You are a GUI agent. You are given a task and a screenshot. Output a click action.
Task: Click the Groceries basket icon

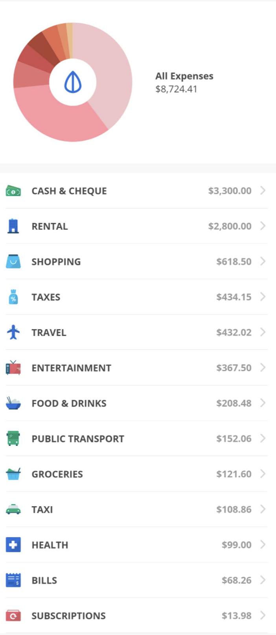point(13,474)
